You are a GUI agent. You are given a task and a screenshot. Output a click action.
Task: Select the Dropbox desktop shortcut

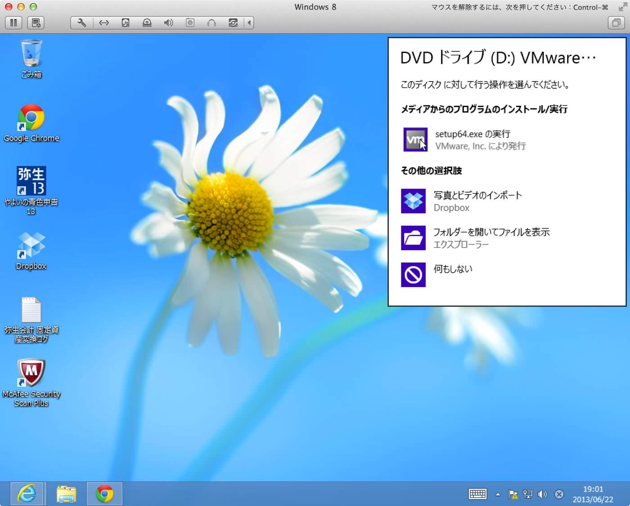pyautogui.click(x=31, y=251)
